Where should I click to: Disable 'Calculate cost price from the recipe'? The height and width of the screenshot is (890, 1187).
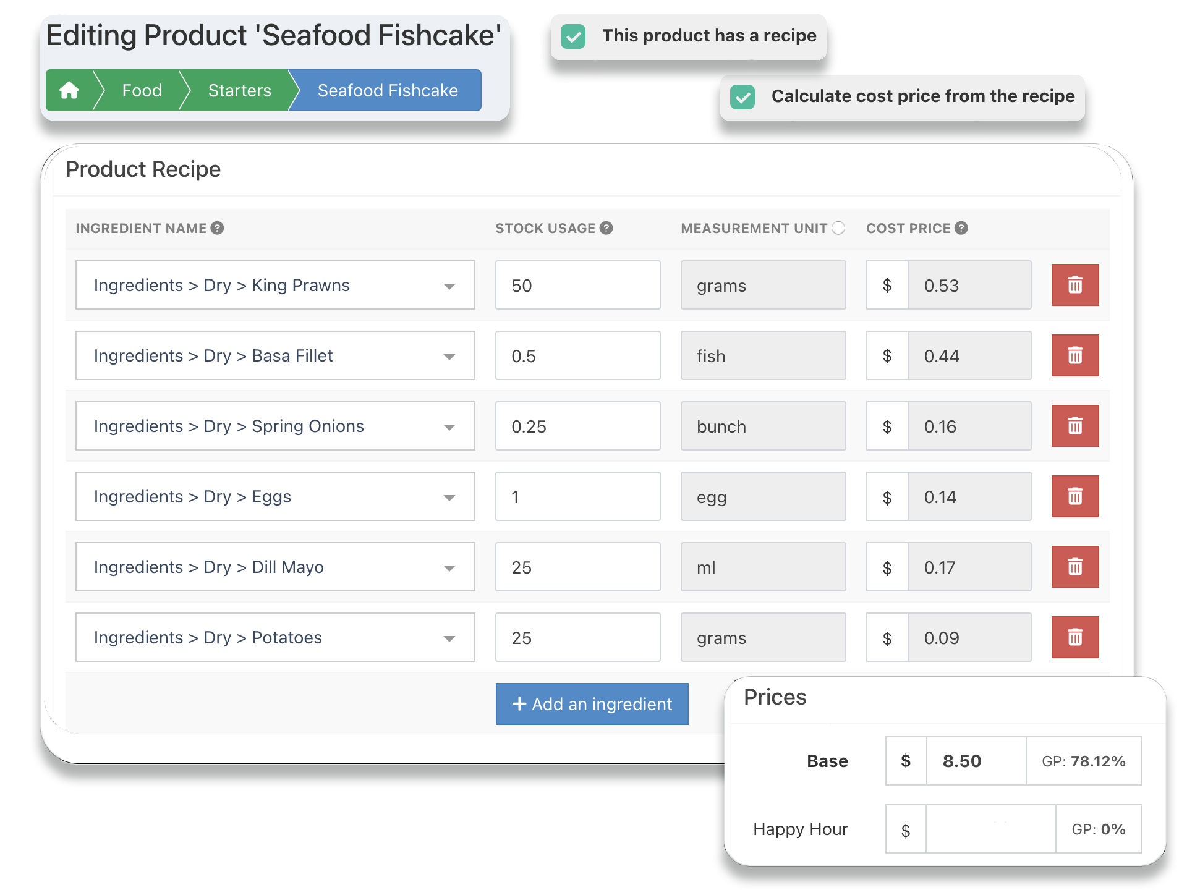click(743, 97)
